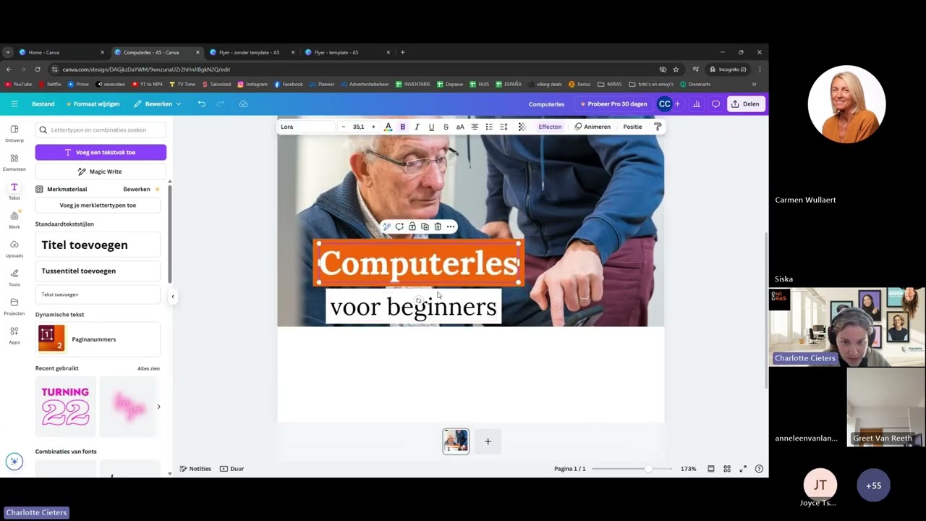Add comment from floating toolbar

[399, 226]
